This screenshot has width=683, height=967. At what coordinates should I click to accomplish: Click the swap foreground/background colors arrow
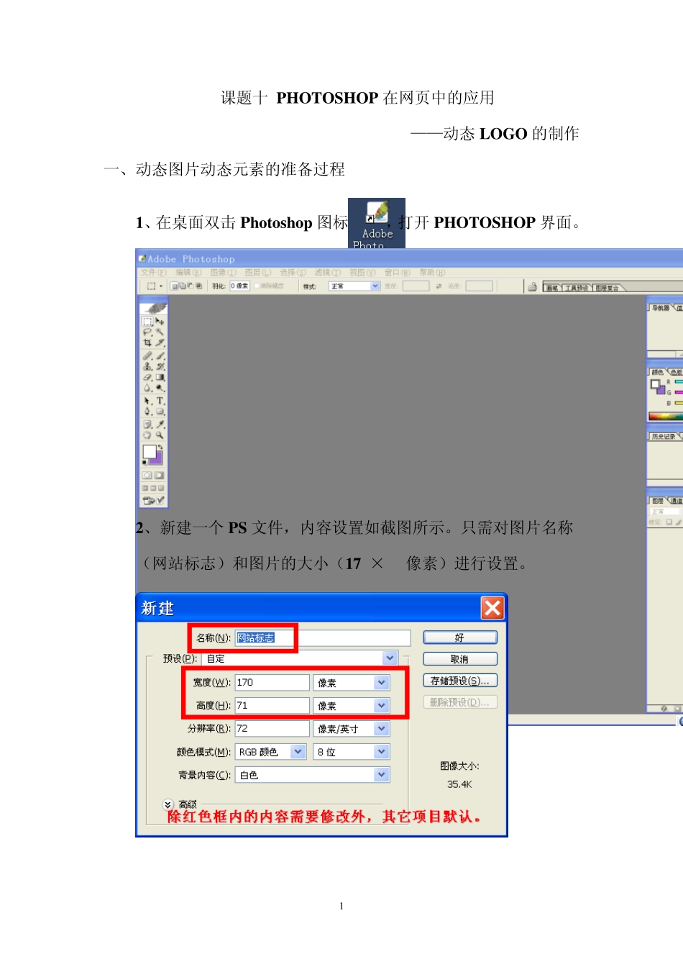160,446
